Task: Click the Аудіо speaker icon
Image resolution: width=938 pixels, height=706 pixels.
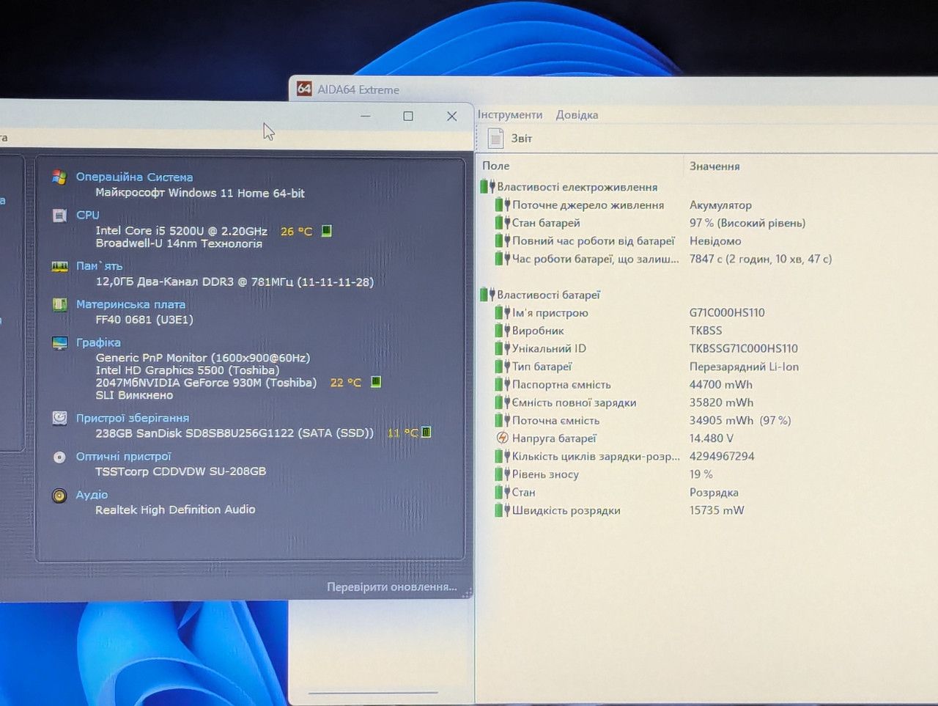Action: tap(59, 496)
